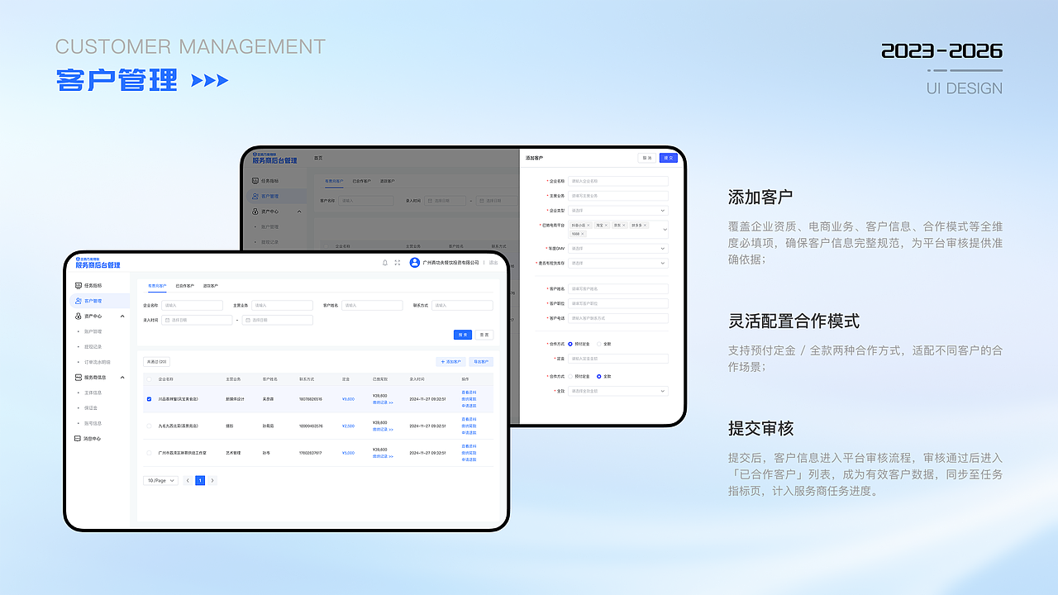
Task: Click 取消 in Add Customer panel
Action: [647, 158]
